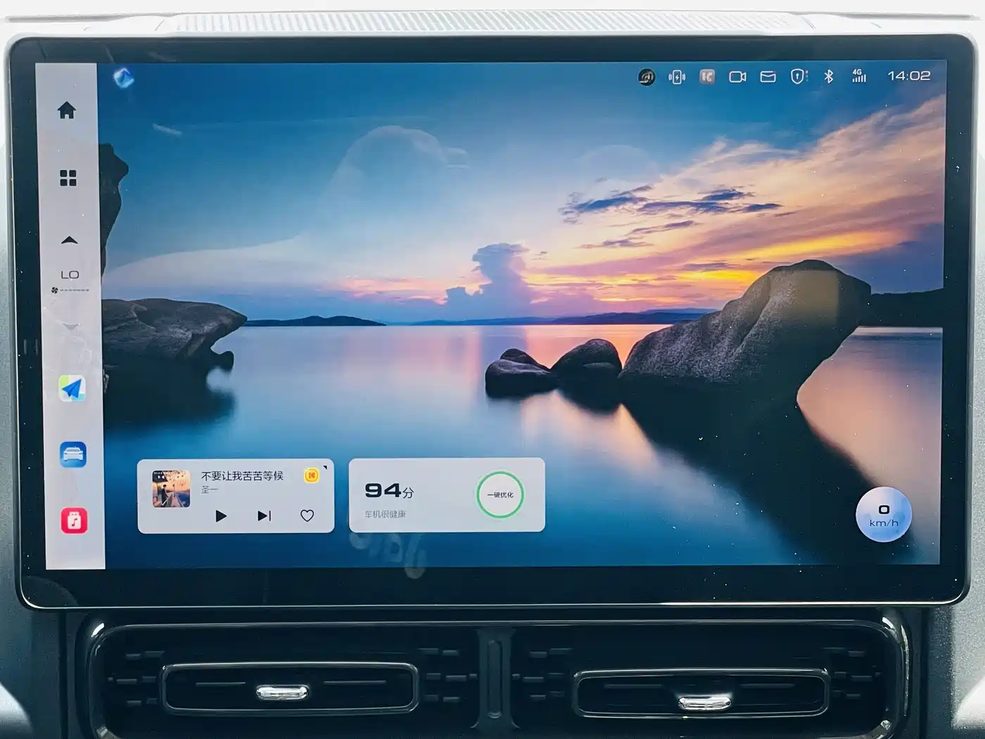985x739 pixels.
Task: Open the app grid menu
Action: click(x=68, y=178)
